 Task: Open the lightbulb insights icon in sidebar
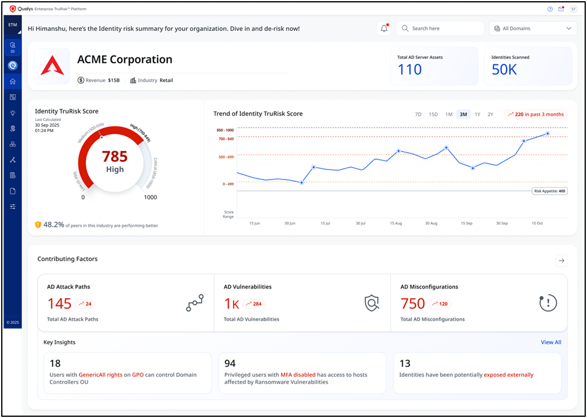[13, 113]
